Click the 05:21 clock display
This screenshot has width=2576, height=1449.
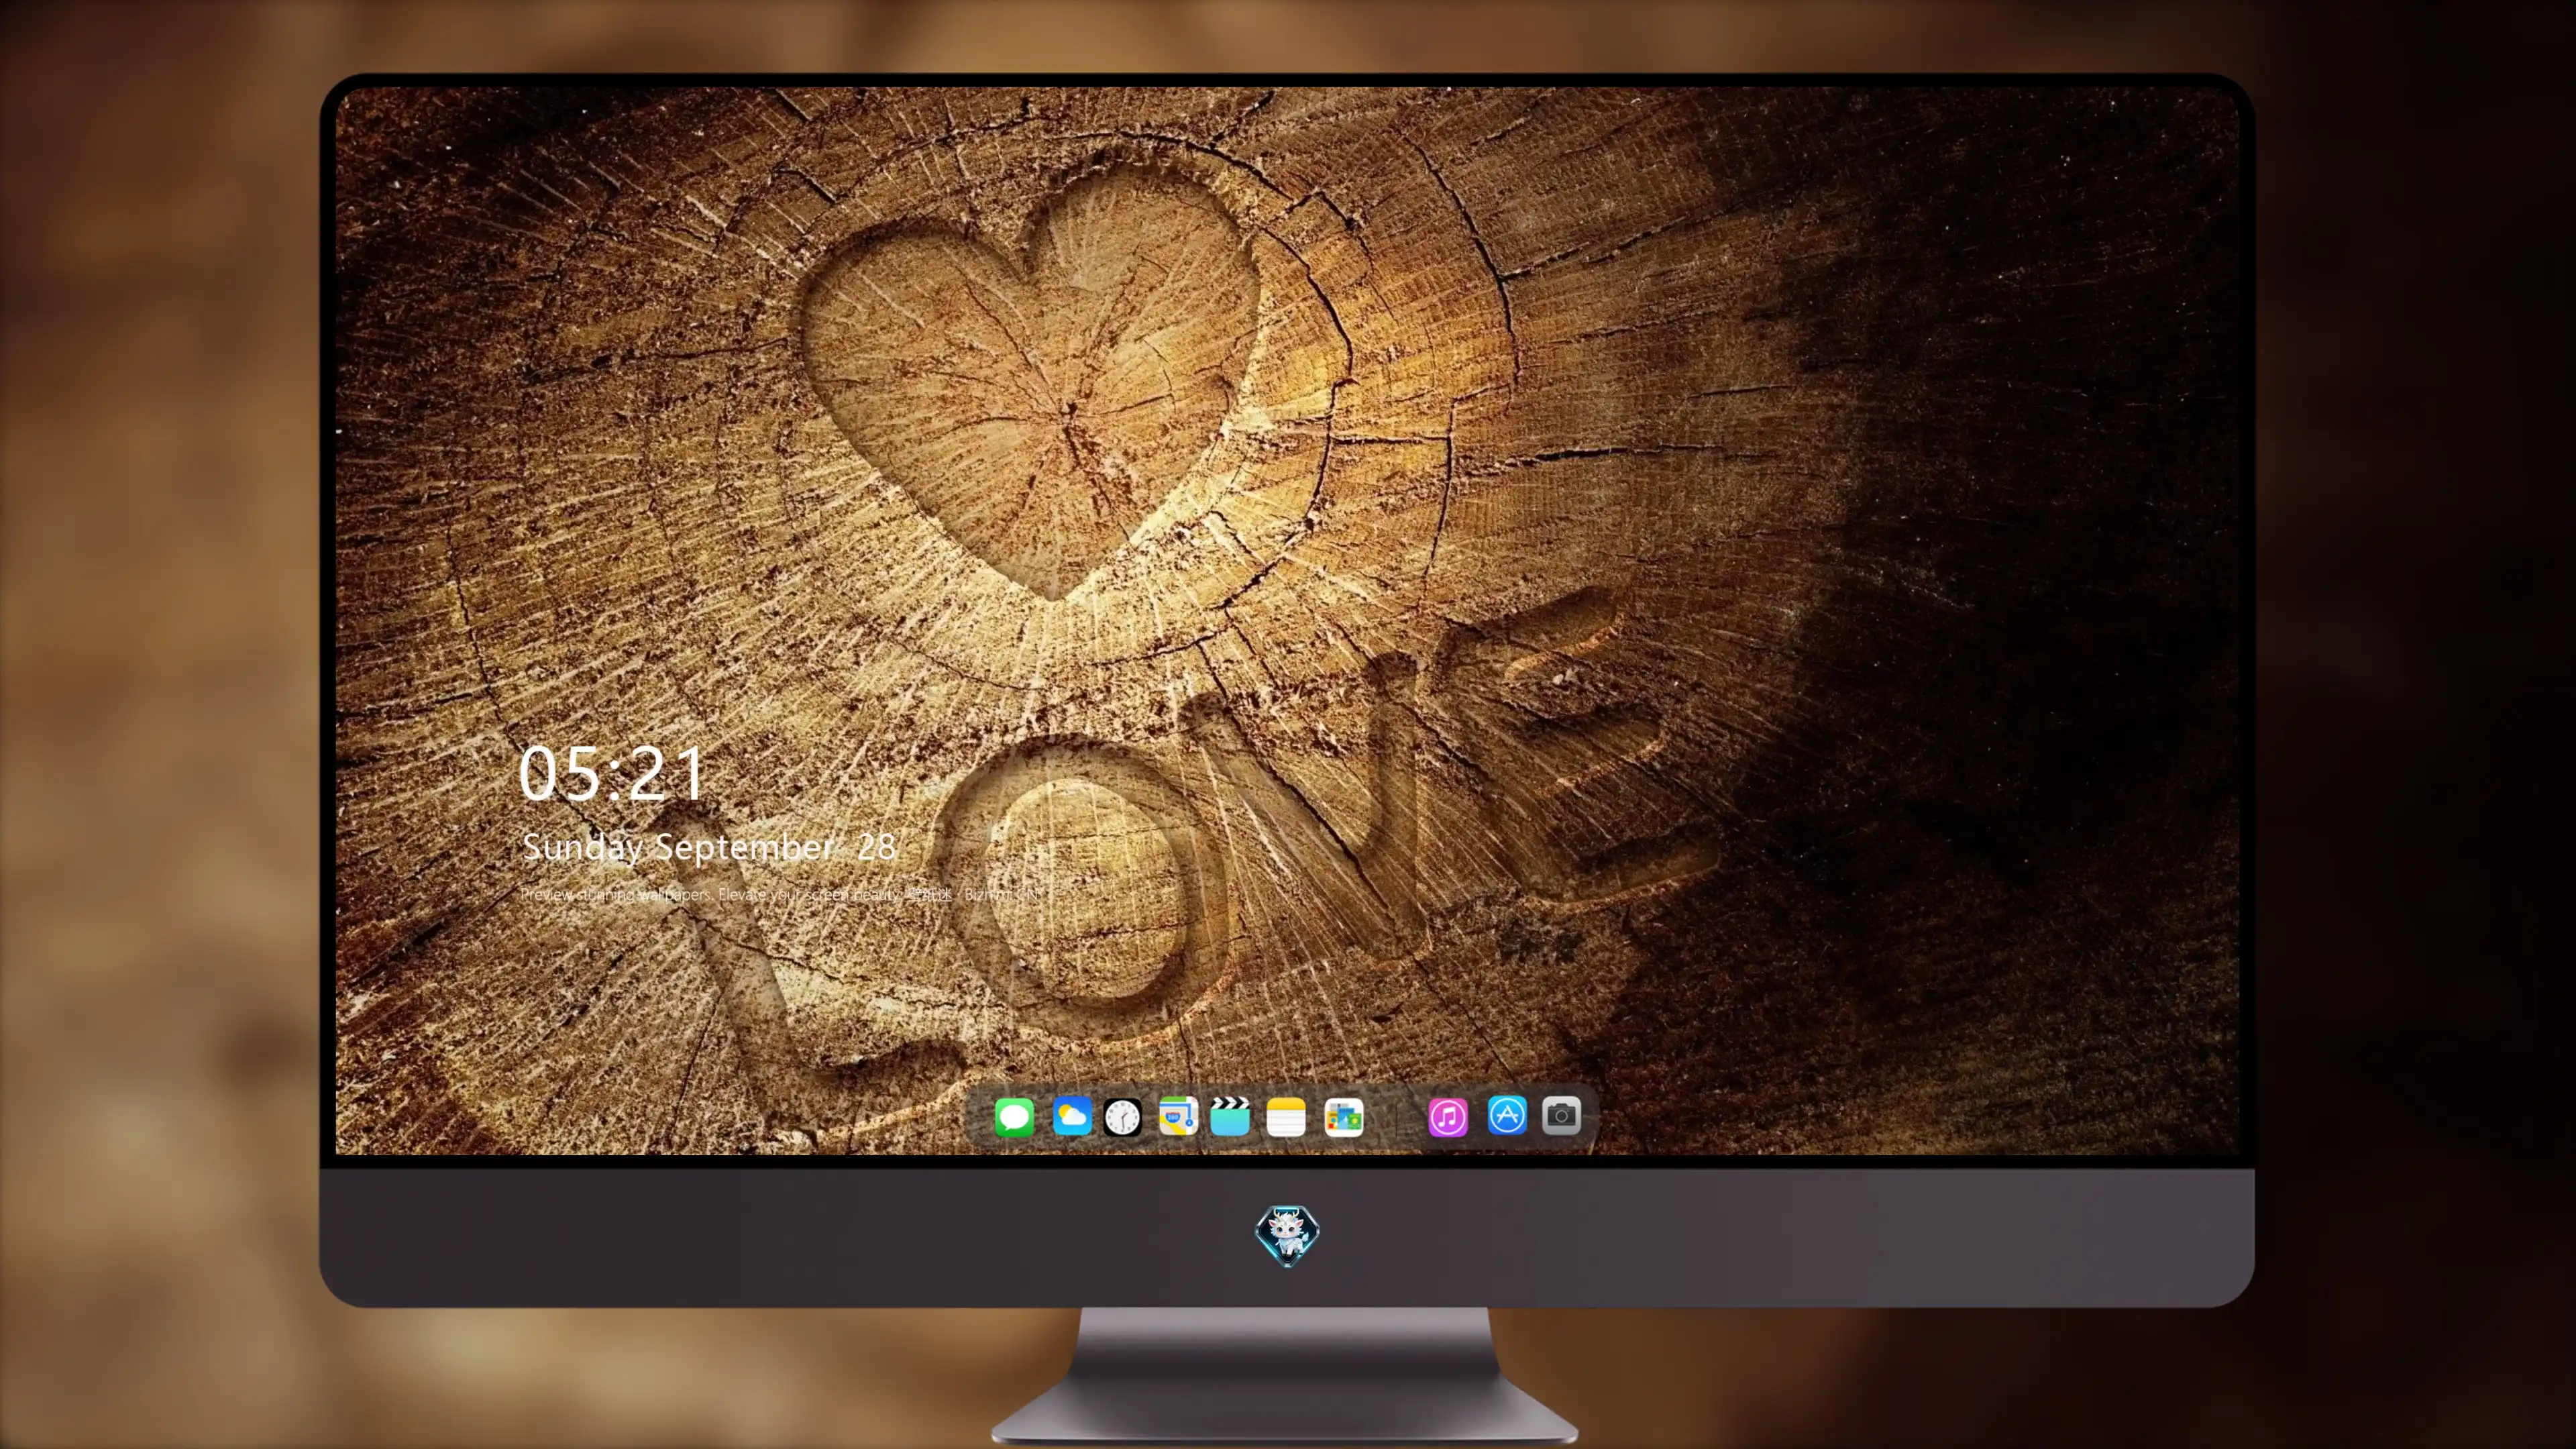coord(612,774)
